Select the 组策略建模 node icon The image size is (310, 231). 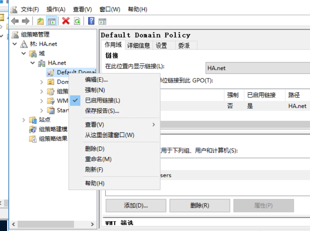[x=33, y=129]
